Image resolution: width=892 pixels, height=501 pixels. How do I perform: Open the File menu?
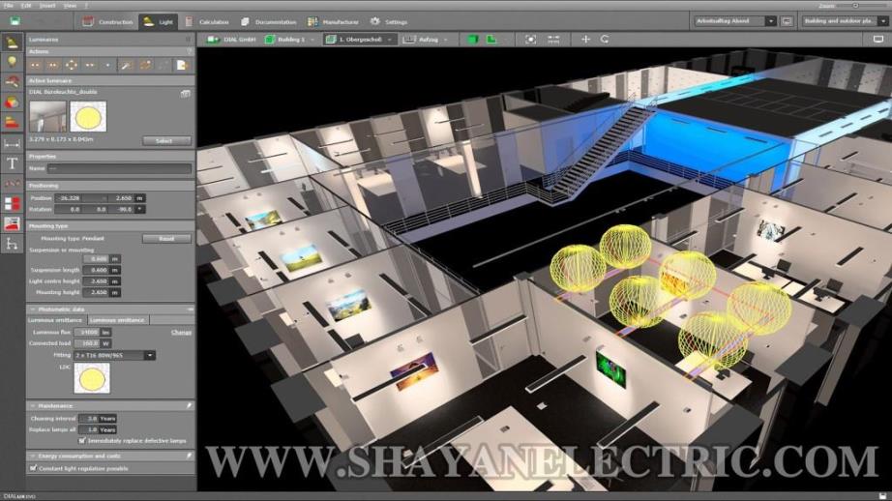(9, 5)
